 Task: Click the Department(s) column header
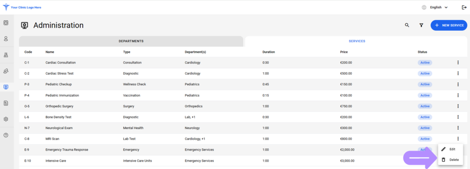tap(196, 52)
